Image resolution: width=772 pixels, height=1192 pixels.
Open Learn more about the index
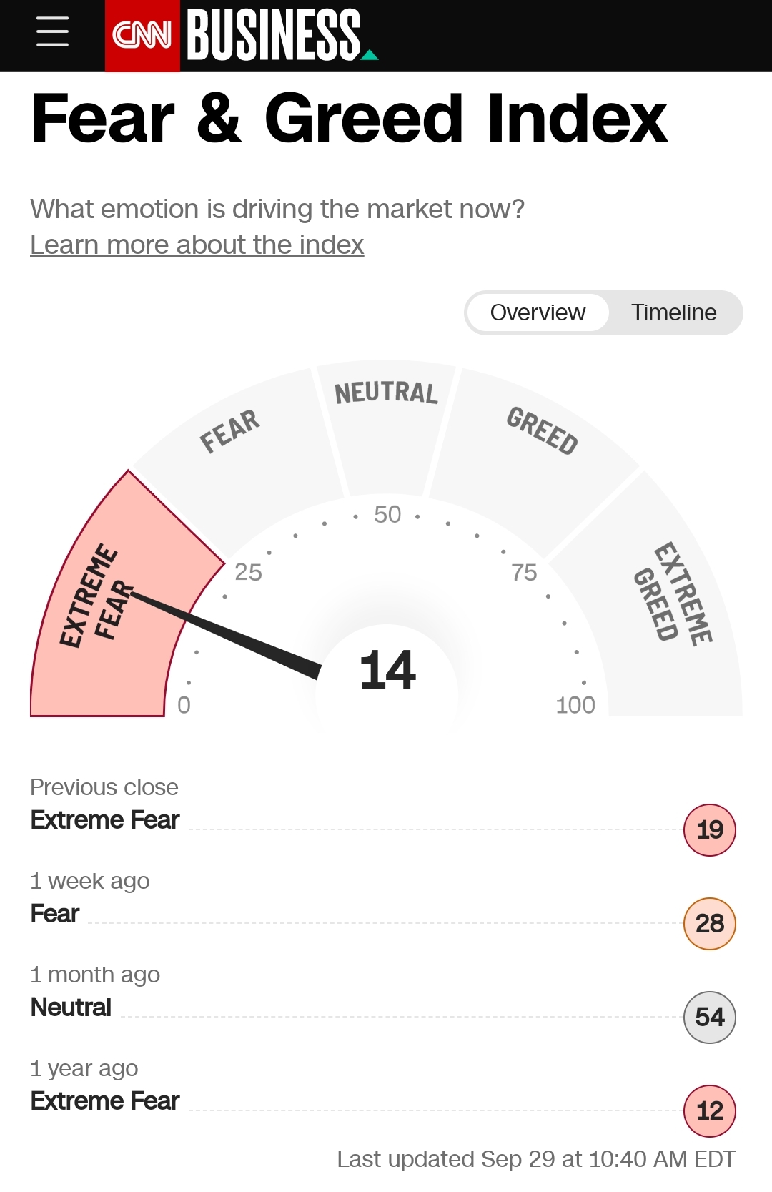click(197, 245)
